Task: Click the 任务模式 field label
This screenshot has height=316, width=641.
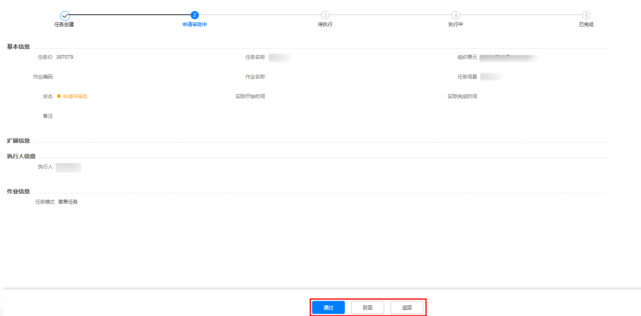Action: (x=45, y=202)
